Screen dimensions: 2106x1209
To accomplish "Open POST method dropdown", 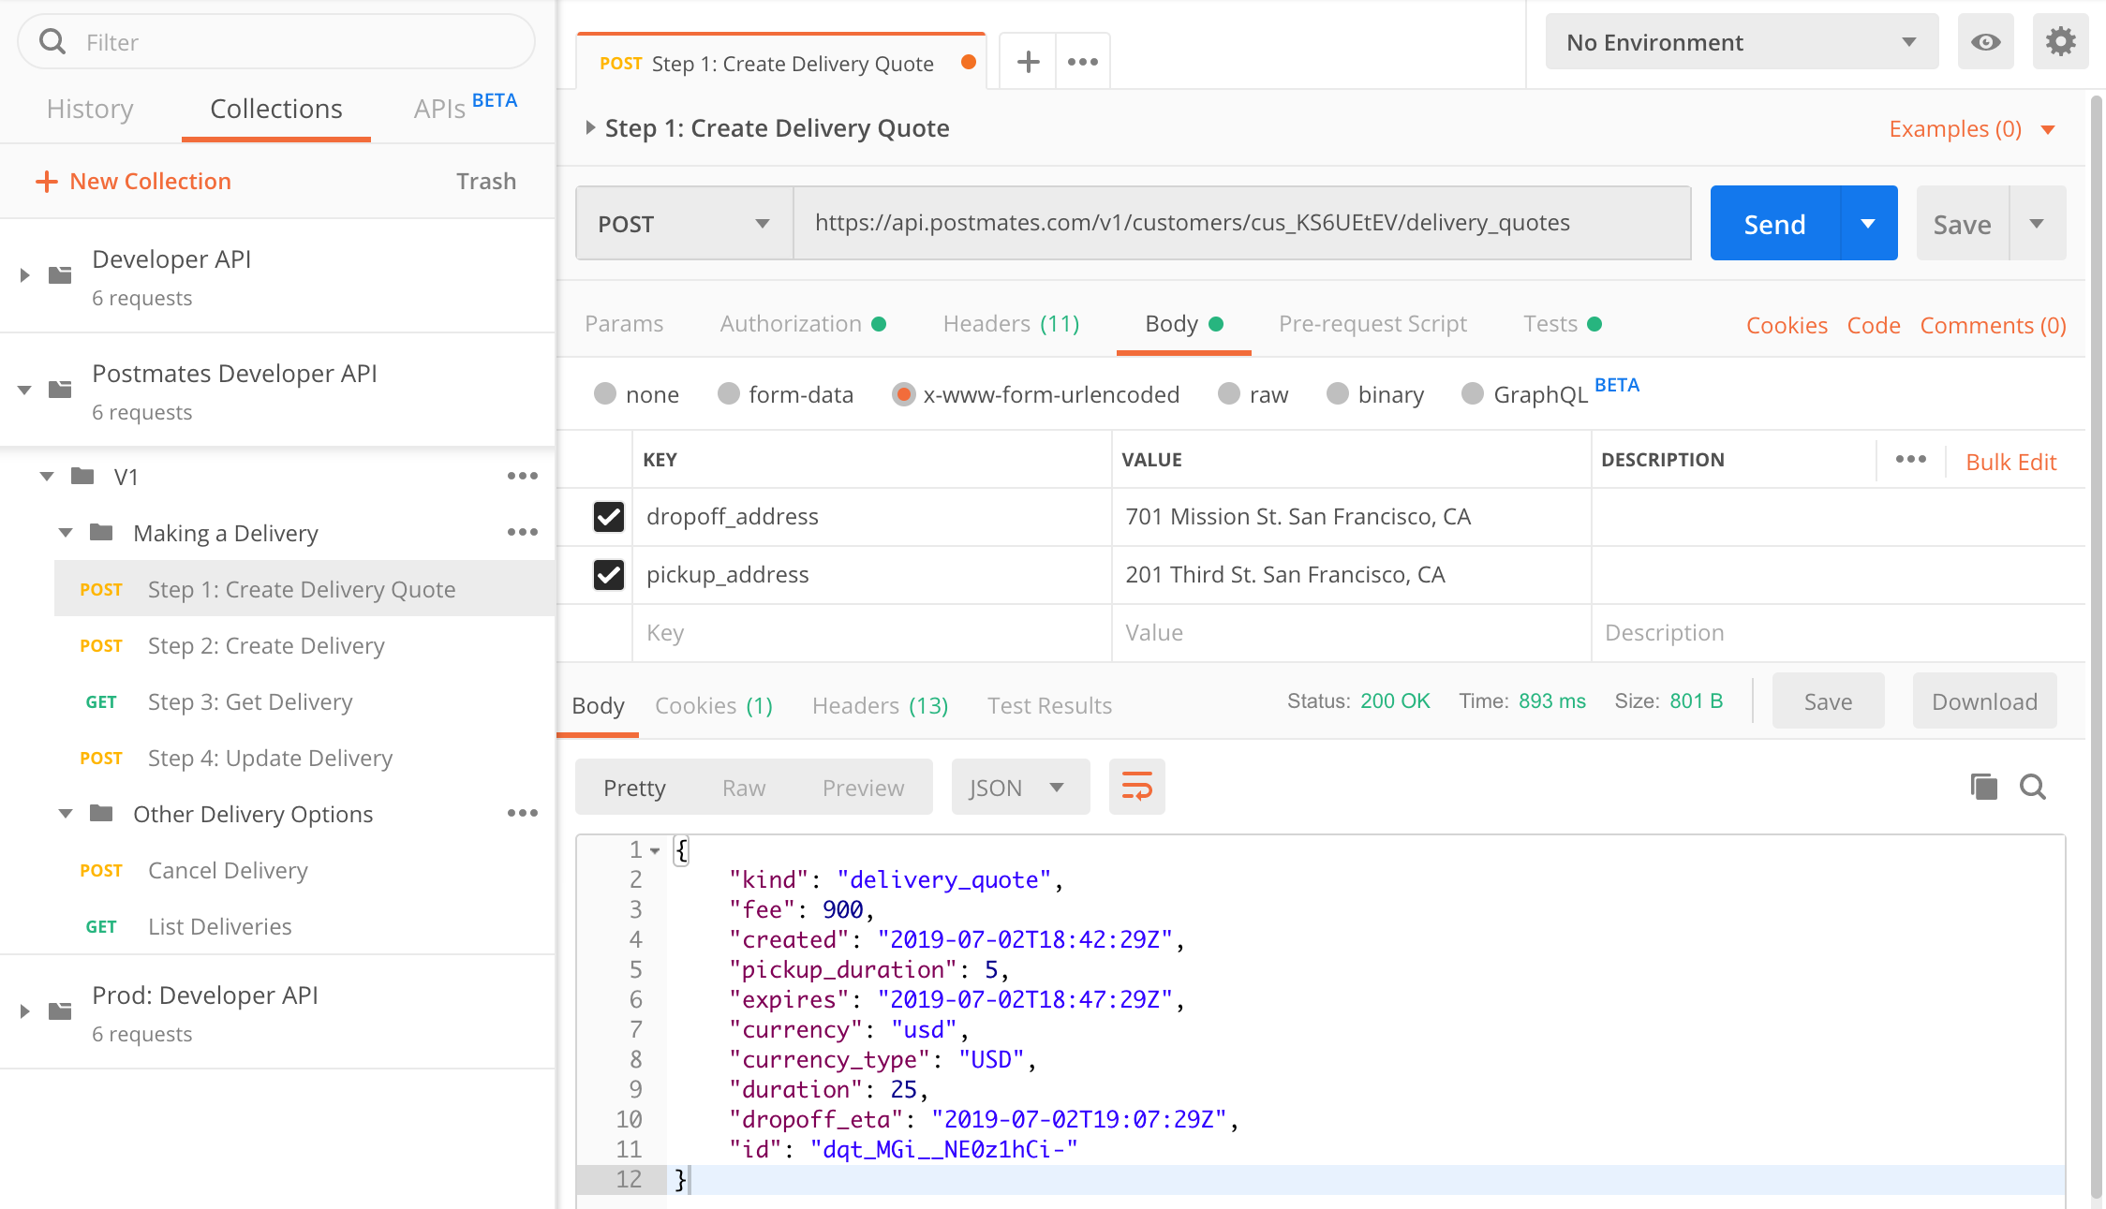I will coord(684,223).
